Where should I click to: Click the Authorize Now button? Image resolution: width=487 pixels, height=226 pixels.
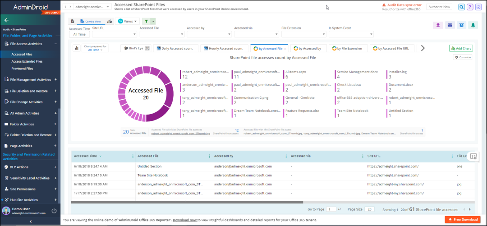(439, 7)
